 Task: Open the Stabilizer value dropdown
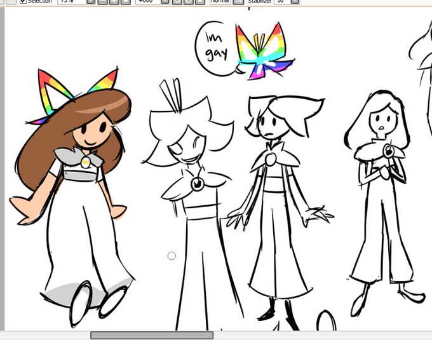pyautogui.click(x=295, y=1)
